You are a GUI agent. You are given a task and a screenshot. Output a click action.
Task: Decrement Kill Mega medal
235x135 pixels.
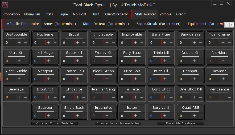tap(55, 61)
